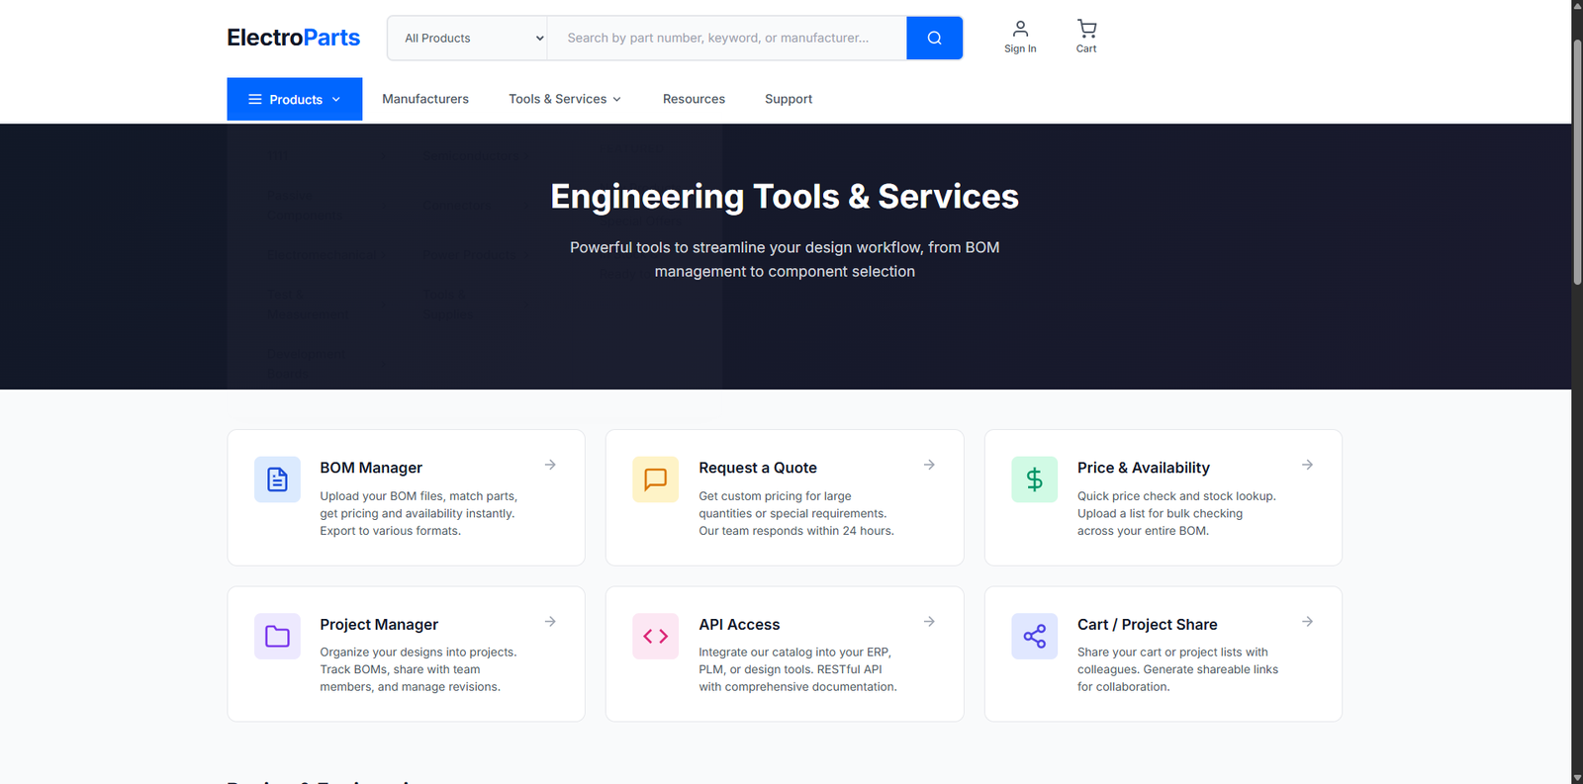
Task: Click the magnifier search button
Action: pyautogui.click(x=934, y=39)
